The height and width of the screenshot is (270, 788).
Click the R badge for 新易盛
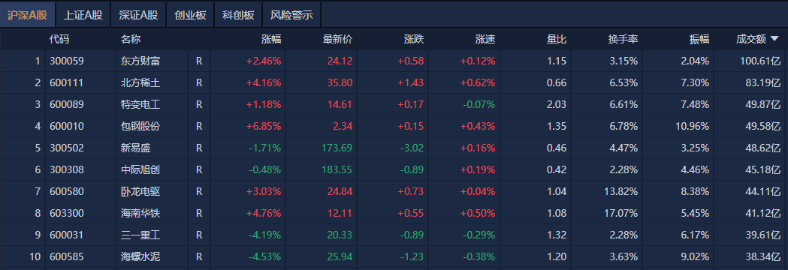(x=199, y=148)
